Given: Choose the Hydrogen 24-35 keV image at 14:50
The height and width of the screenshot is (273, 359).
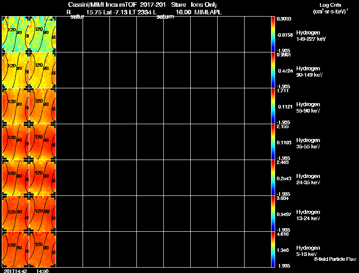Looking at the screenshot, I should tap(42, 178).
